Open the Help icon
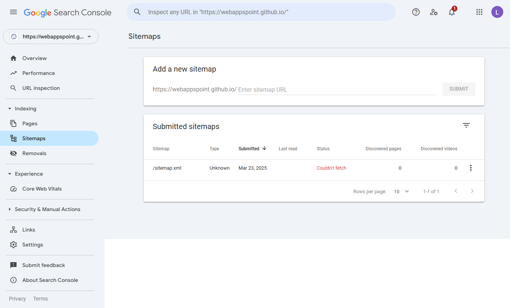 416,12
